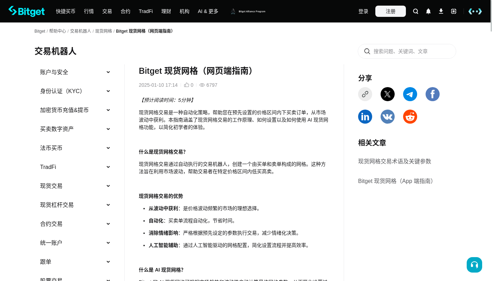This screenshot has width=492, height=281.
Task: Expand 统一账户 sidebar section
Action: 75,243
